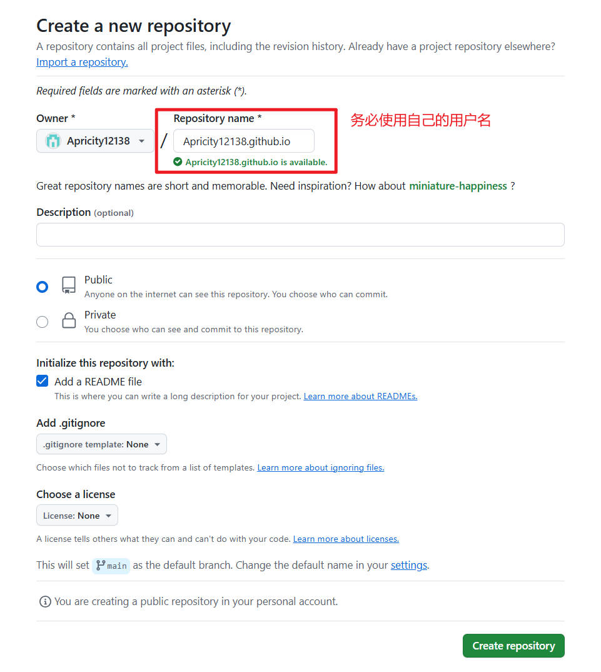Screen dimensions: 601x672
Task: Select the suggested name miniature-happiness
Action: 457,186
